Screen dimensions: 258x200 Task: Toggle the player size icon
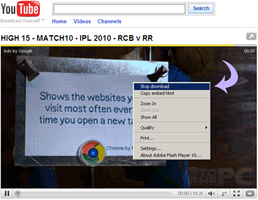(224, 193)
